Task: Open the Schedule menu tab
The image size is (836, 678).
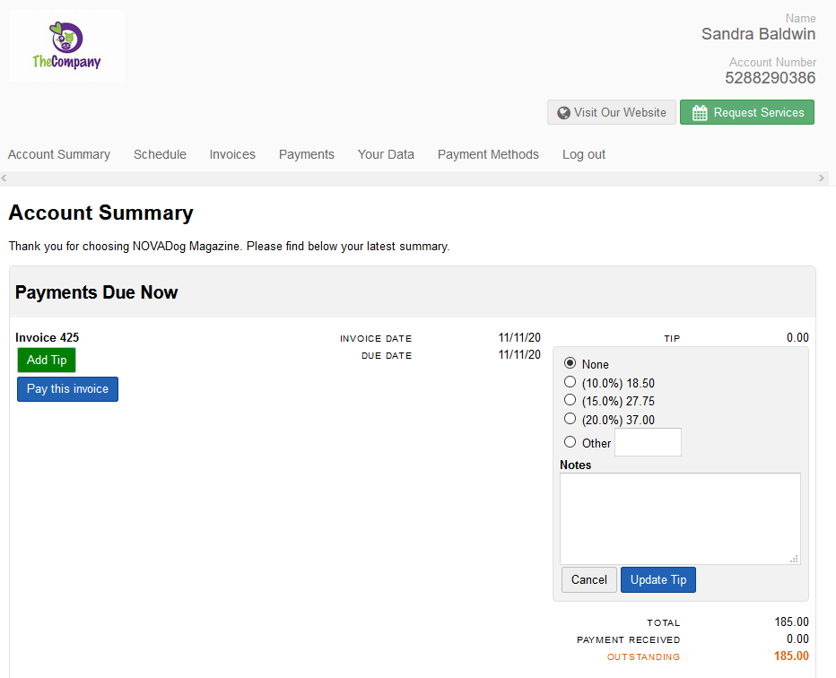Action: [160, 154]
